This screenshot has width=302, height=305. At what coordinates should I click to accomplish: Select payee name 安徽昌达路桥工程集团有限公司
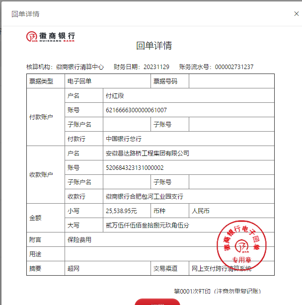coord(148,153)
